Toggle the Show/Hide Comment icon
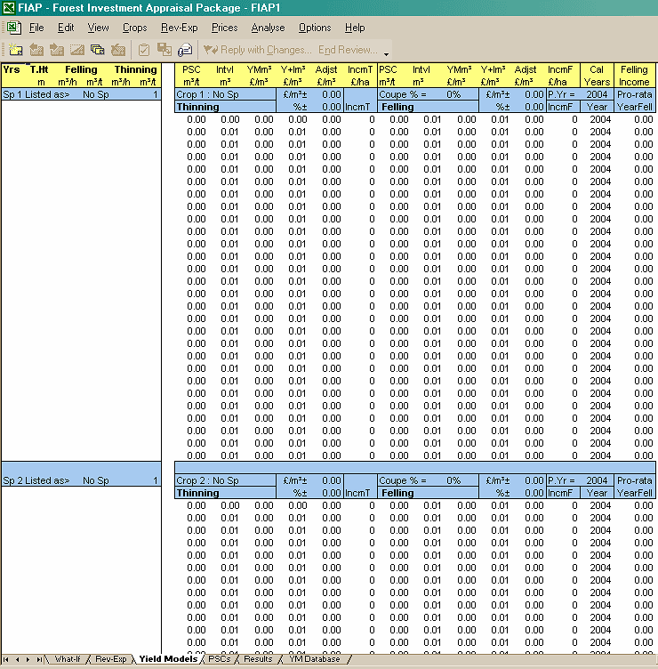This screenshot has width=658, height=669. [77, 50]
